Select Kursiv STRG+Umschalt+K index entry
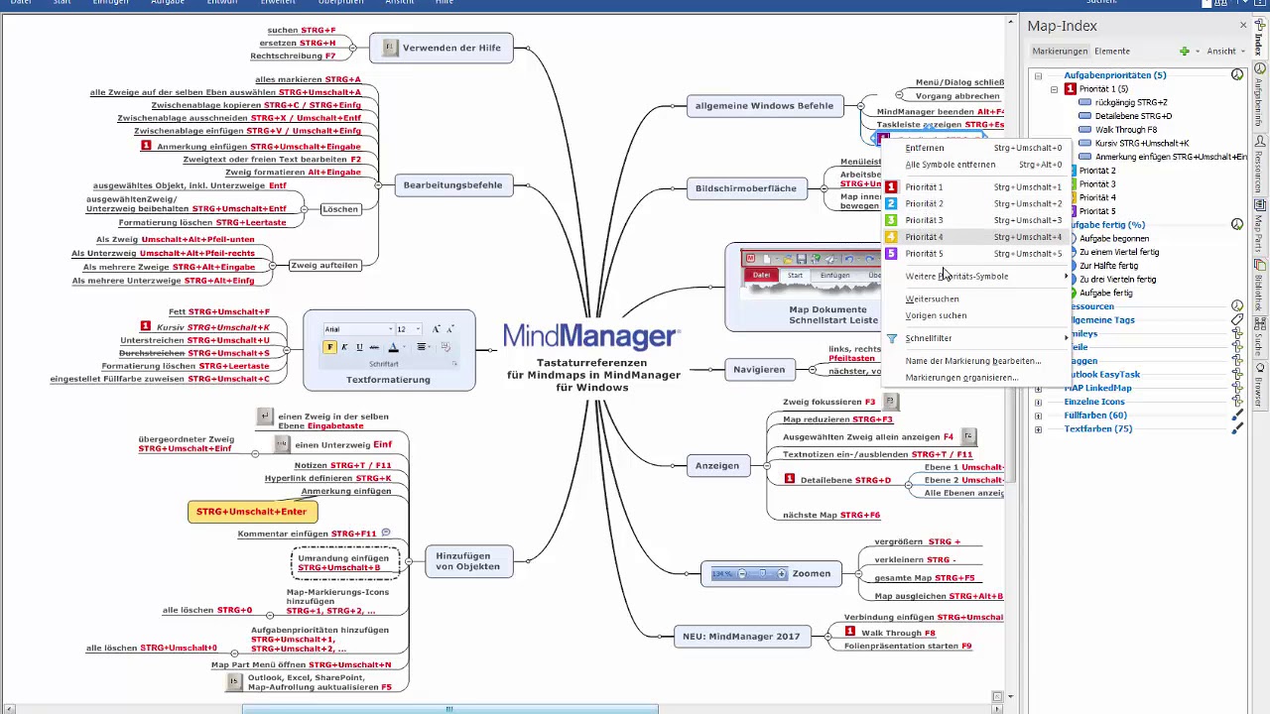The height and width of the screenshot is (714, 1270). tap(1142, 143)
